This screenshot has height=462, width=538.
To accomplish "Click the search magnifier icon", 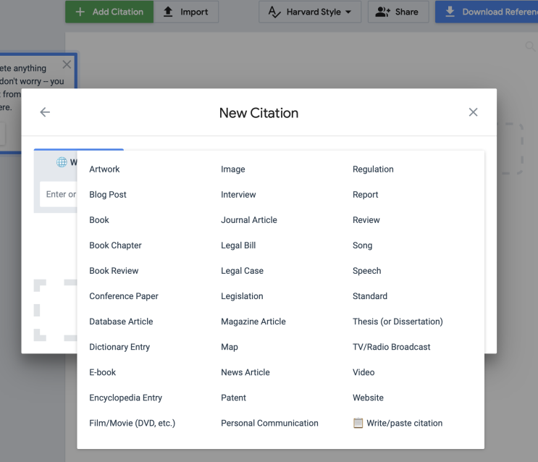I will pos(531,46).
